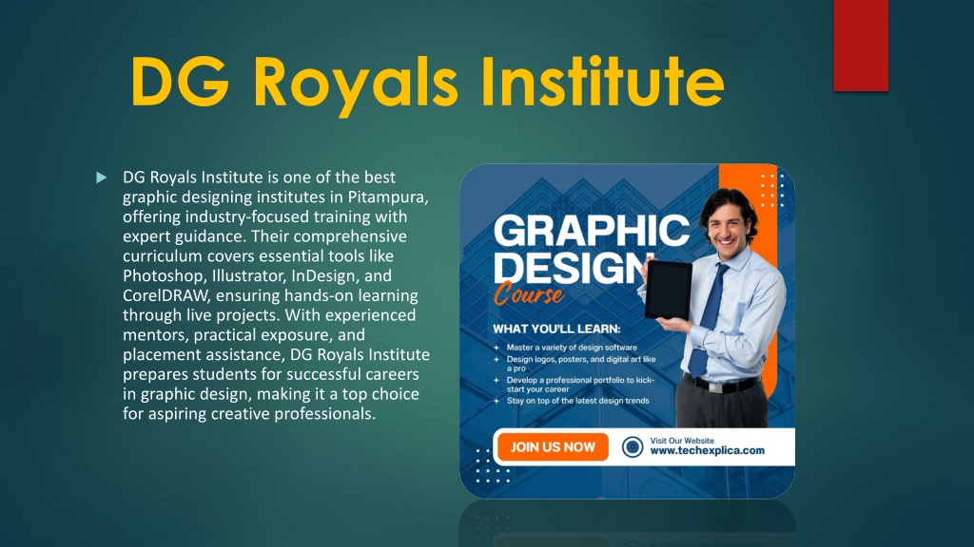Click the 'WHAT YOU'LL LEARN:' heading

click(x=556, y=329)
